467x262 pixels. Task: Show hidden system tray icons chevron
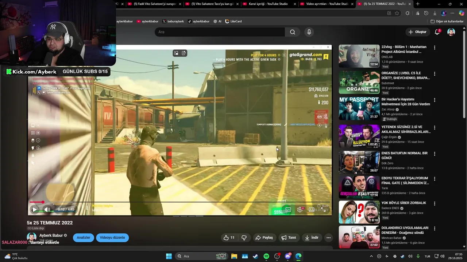(x=371, y=256)
